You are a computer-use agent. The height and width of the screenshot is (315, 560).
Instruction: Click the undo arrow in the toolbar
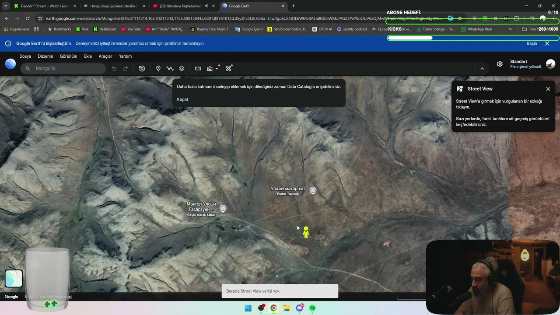(x=114, y=68)
